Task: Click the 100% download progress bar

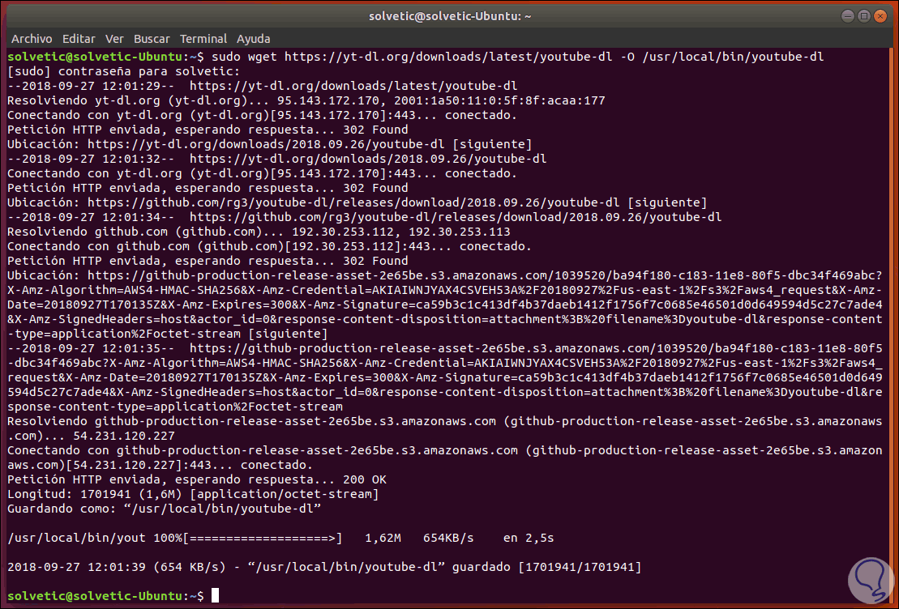Action: 263,538
